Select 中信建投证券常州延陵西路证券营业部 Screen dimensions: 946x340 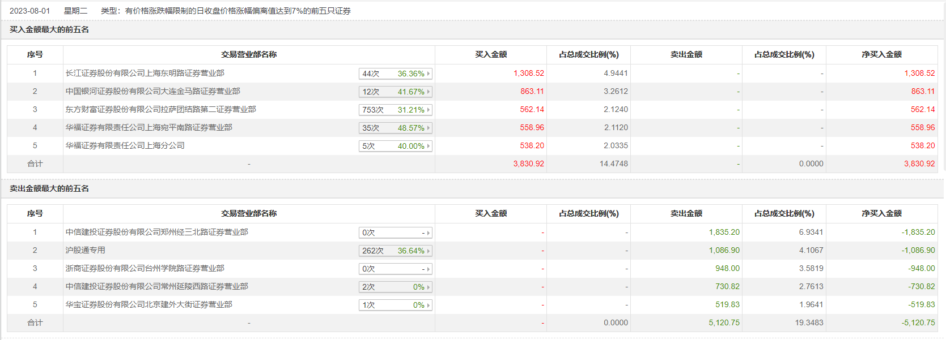point(156,286)
